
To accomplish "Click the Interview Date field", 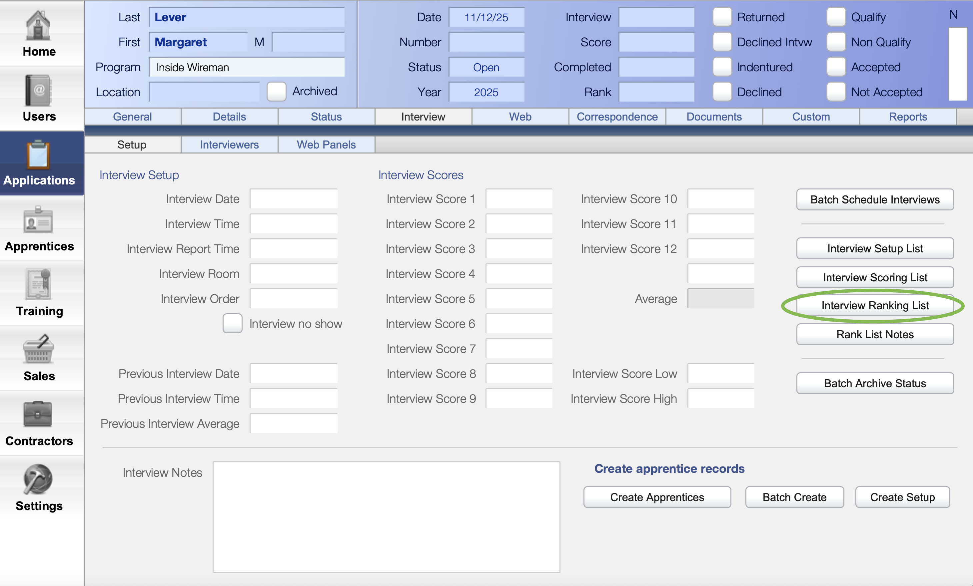I will pos(294,199).
